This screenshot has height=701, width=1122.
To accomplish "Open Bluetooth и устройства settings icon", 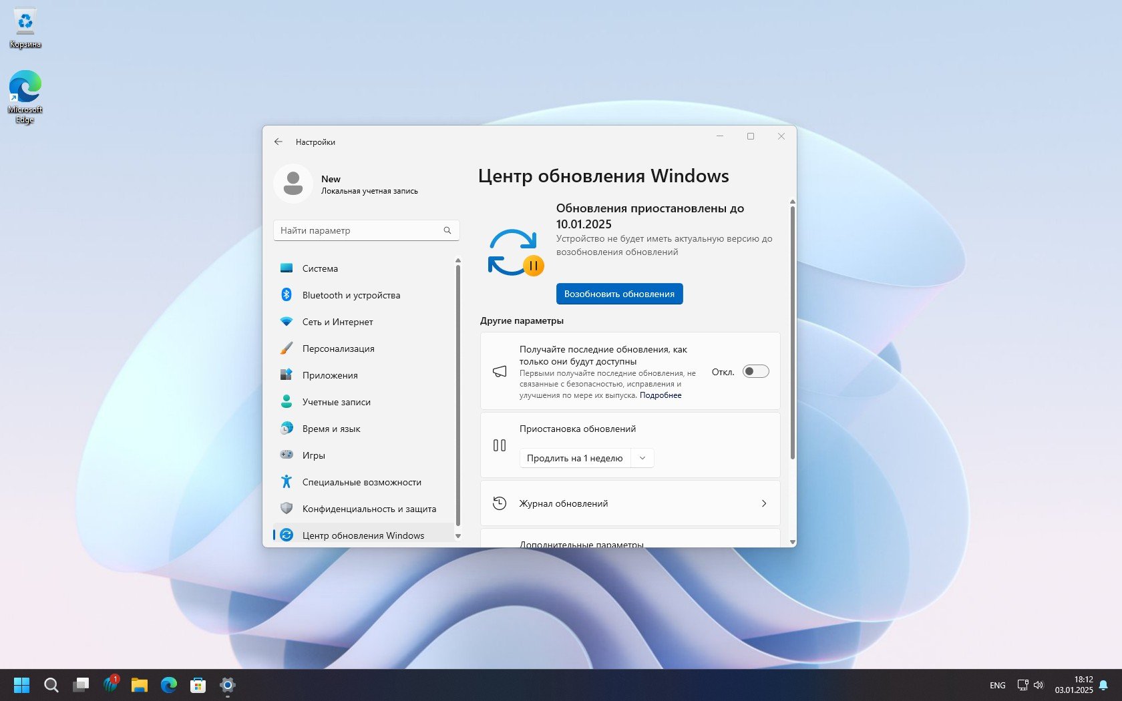I will click(x=287, y=295).
